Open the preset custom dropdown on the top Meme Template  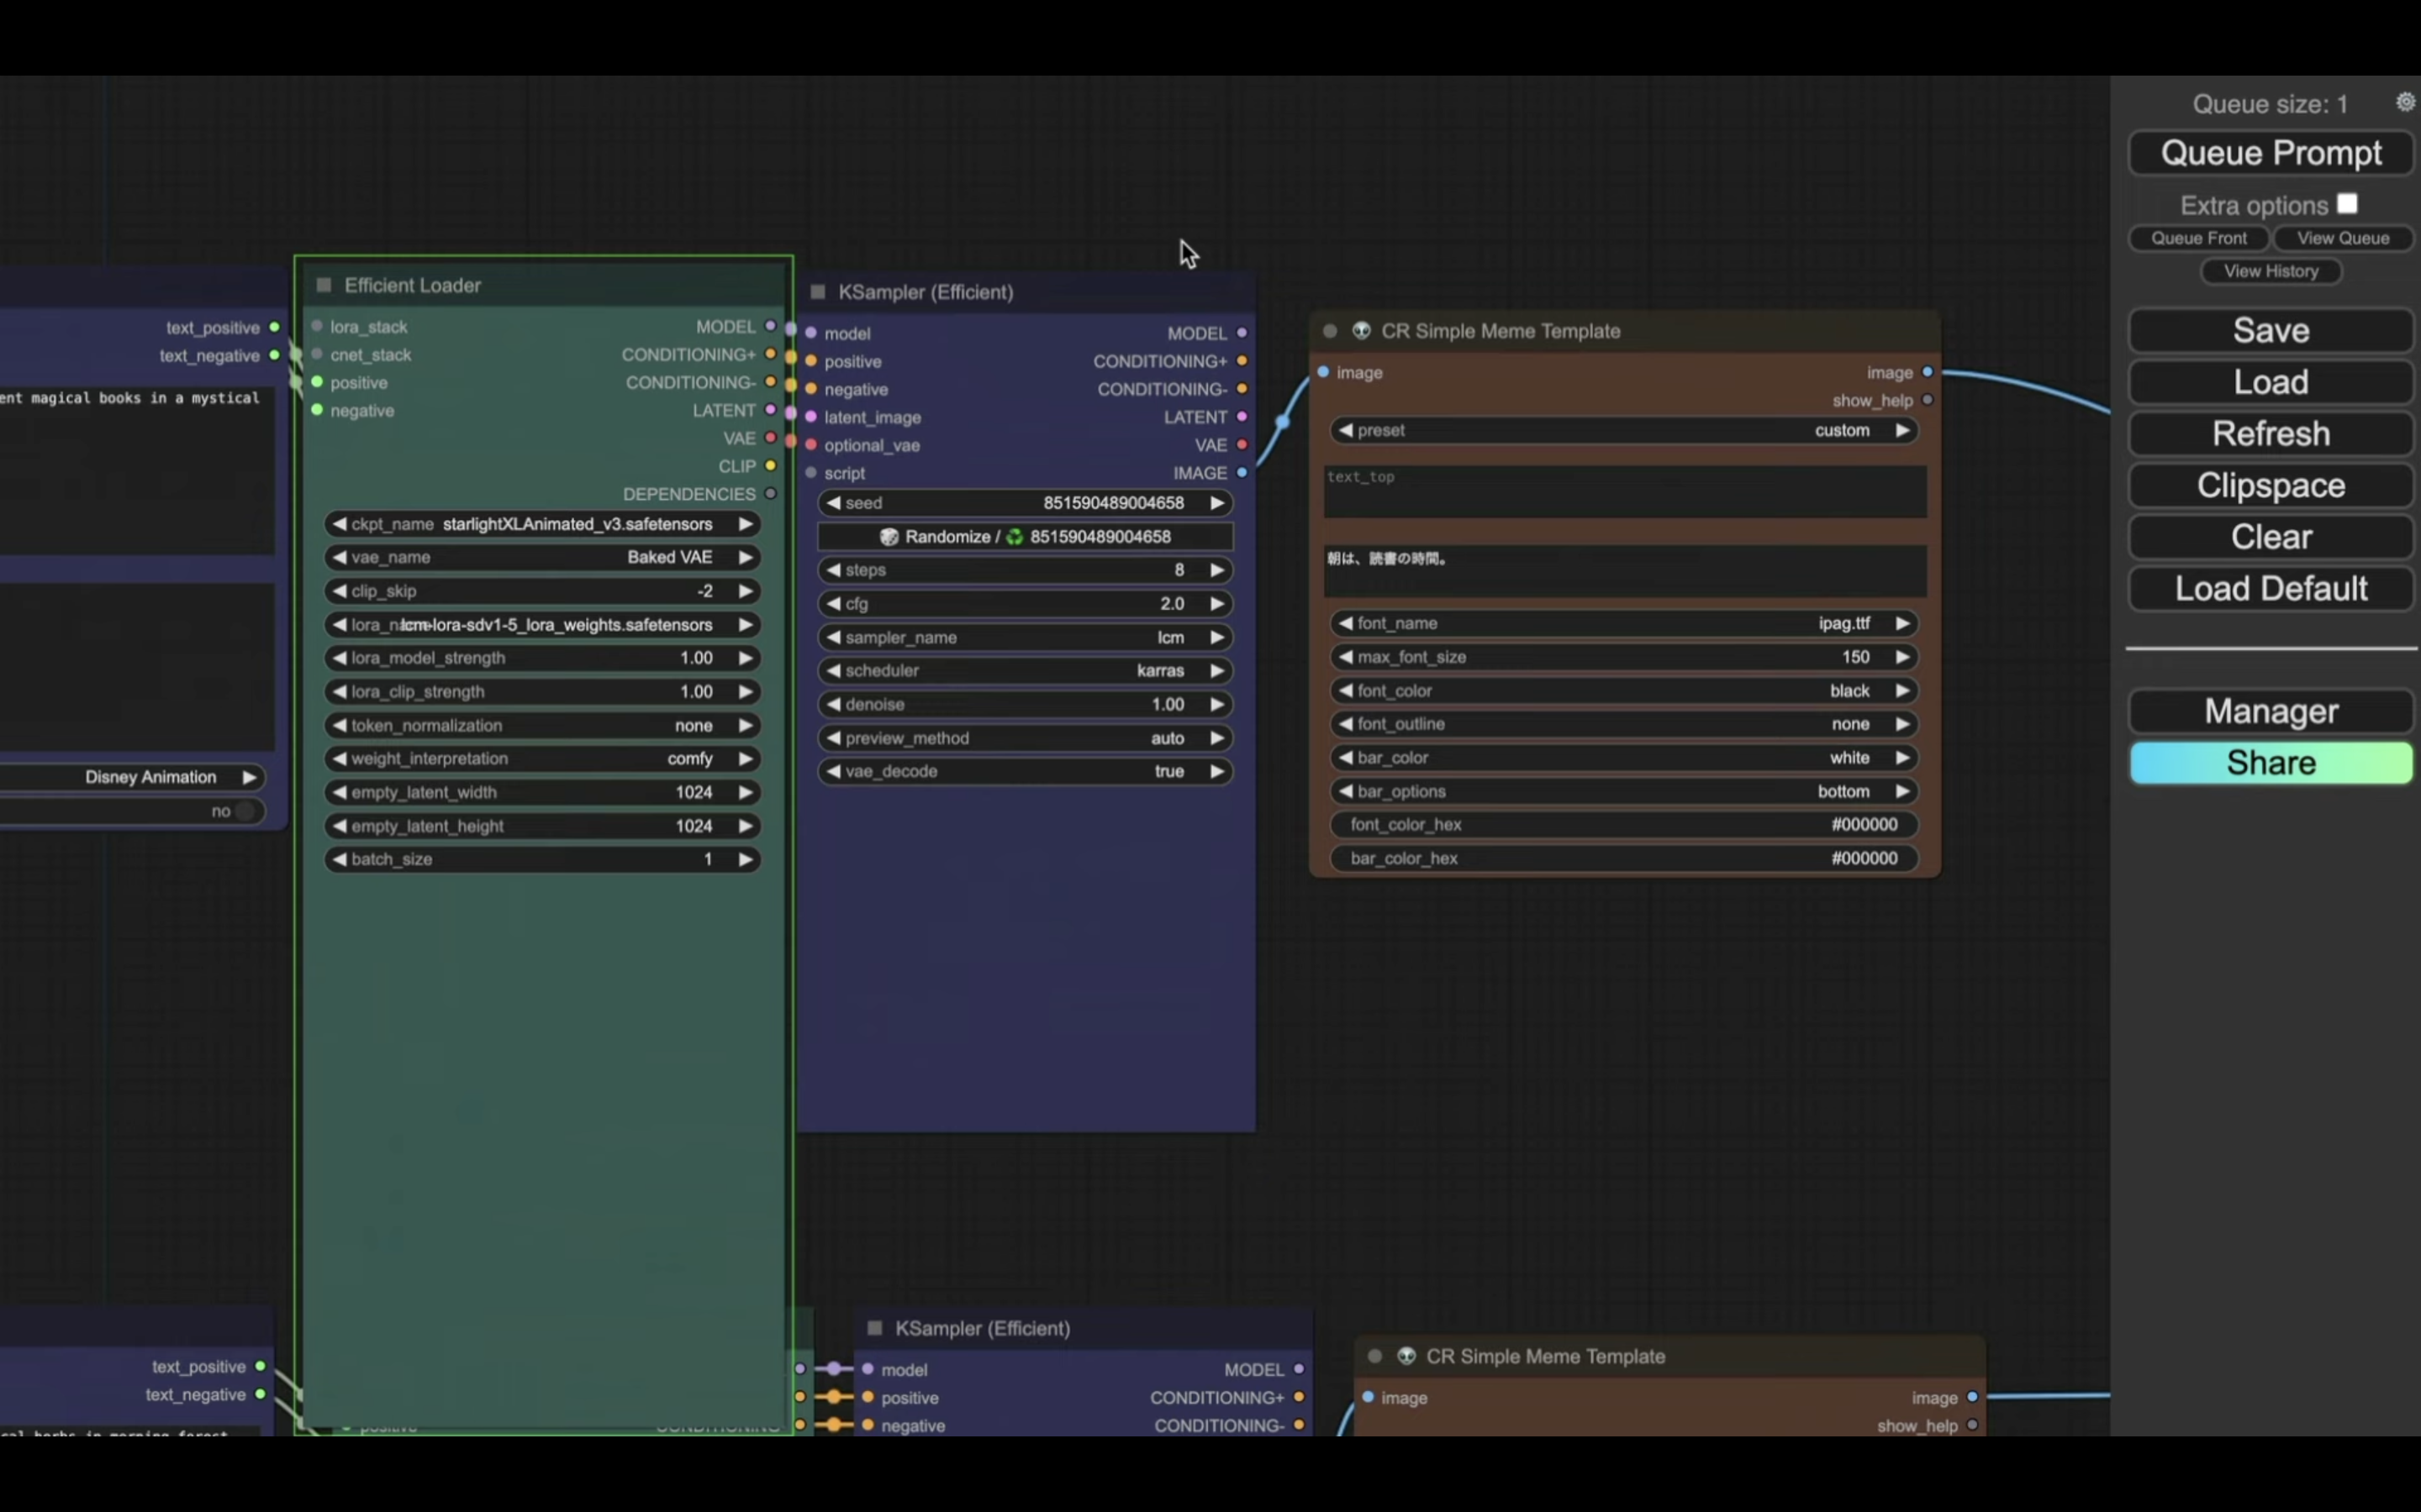click(x=1624, y=430)
